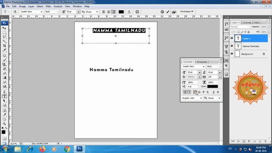Select the Lasso tool
Viewport: 272px width, 153px height.
[x=4, y=37]
